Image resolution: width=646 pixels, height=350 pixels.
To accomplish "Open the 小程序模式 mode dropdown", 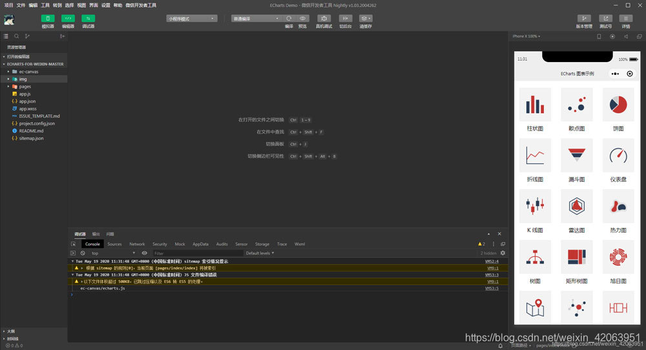I will tap(192, 19).
